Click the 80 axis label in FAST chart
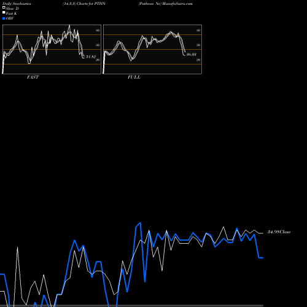Screen dimensions: 307x307 98,30
